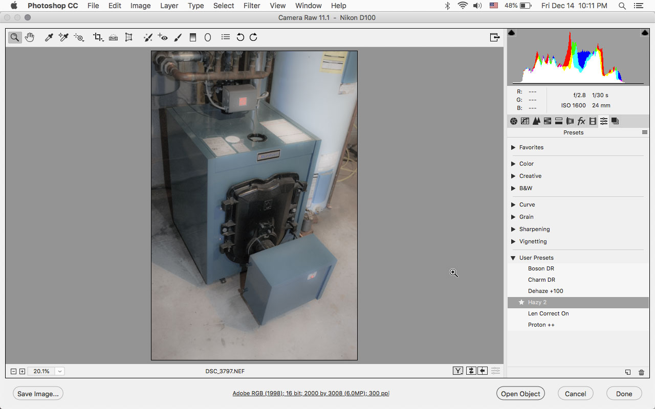Select the Straighten tool
The image size is (655, 409).
tap(114, 37)
